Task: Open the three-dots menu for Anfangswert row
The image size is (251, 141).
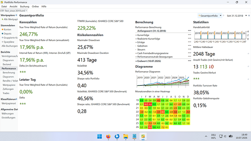Action: click(190, 31)
